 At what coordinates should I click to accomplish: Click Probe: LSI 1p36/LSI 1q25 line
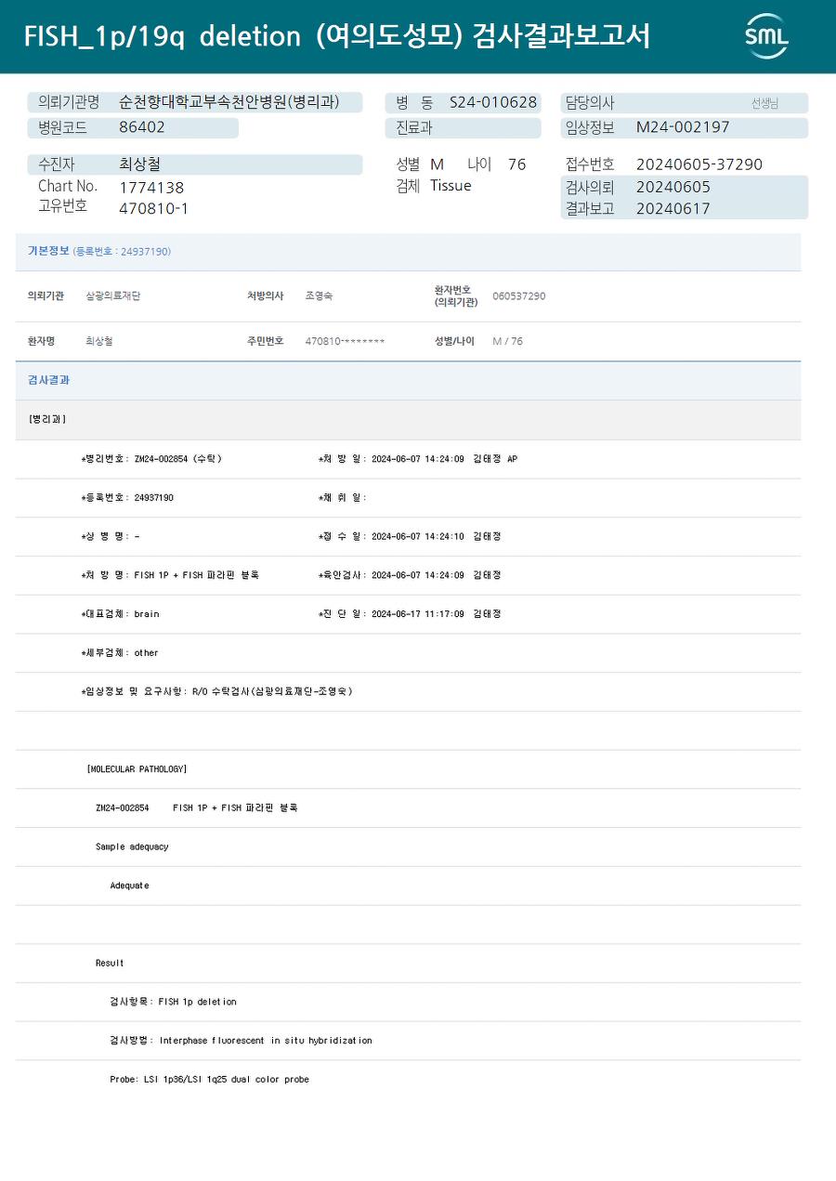209,1080
